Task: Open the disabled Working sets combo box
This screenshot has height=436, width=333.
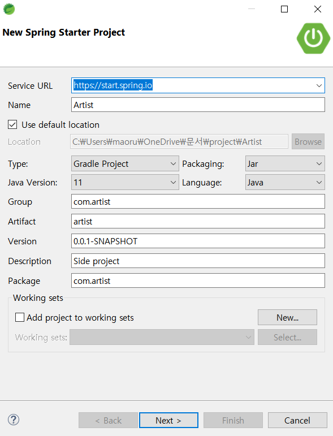Action: [162, 337]
